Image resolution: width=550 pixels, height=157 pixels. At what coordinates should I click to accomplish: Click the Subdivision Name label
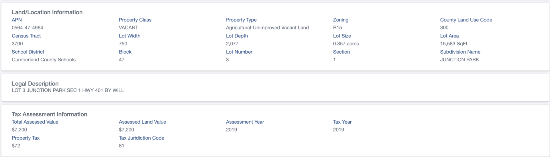click(460, 52)
